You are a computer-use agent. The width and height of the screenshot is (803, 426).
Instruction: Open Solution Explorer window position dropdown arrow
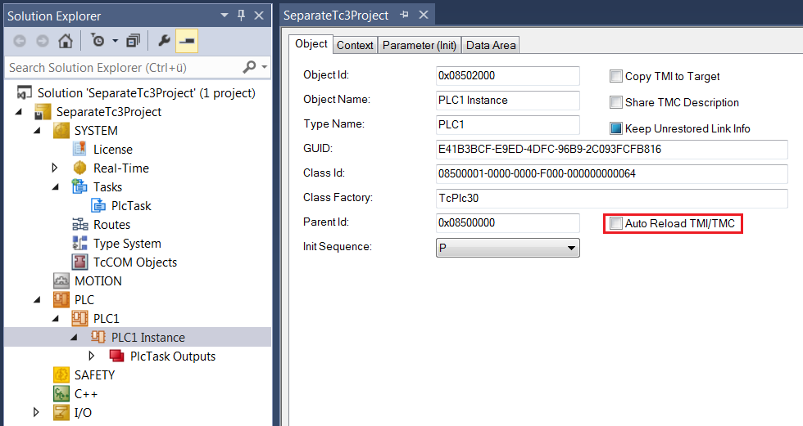(x=225, y=16)
